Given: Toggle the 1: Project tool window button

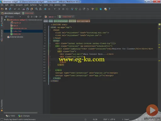Looking at the screenshot, I should coord(2,21).
